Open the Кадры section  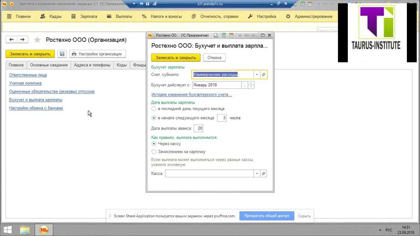click(51, 16)
